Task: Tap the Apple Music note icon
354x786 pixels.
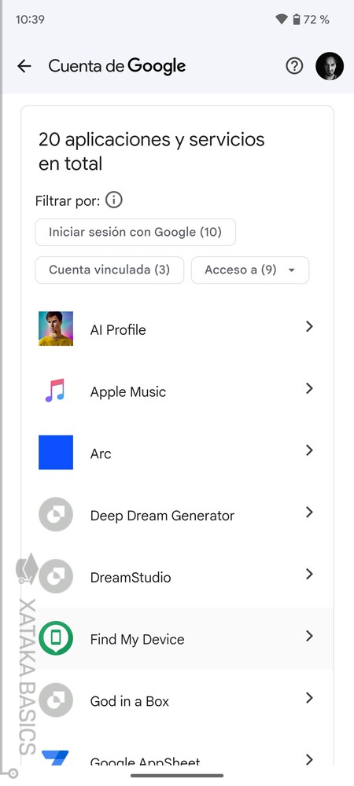Action: [56, 391]
